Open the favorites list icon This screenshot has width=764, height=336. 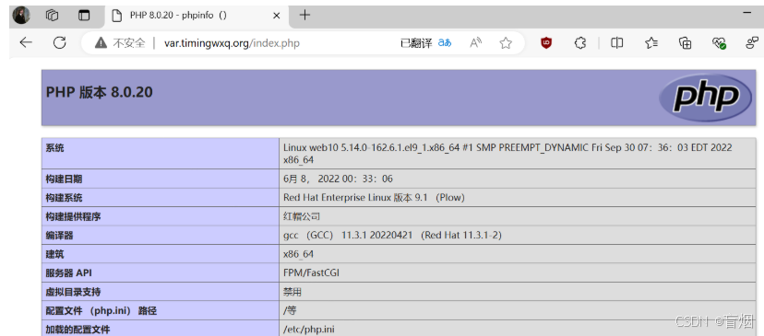tap(651, 42)
